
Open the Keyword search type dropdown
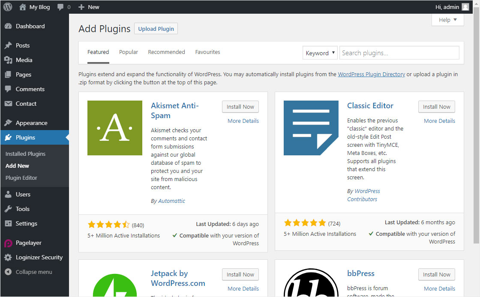click(x=320, y=53)
